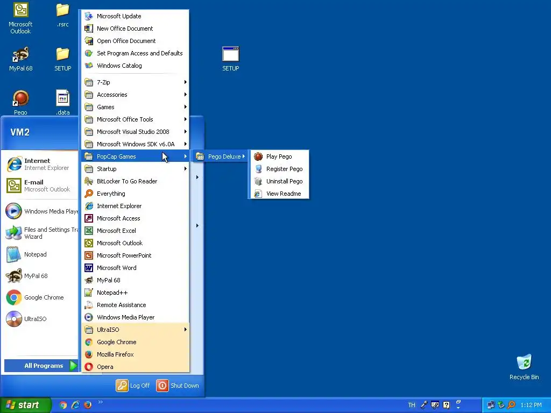Launch Mozilla Firefox from programs list

[136, 354]
